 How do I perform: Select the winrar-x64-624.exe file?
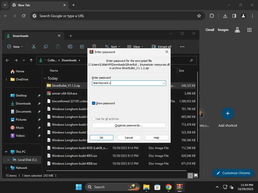(64, 93)
